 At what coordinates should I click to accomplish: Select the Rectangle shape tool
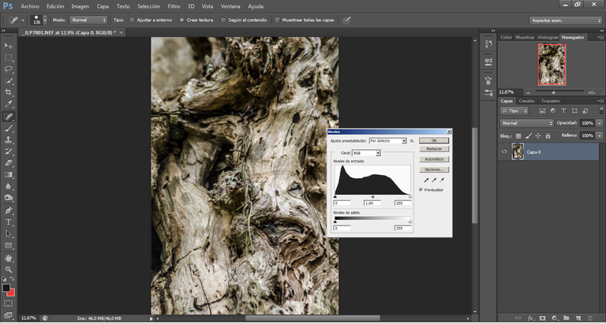9,246
